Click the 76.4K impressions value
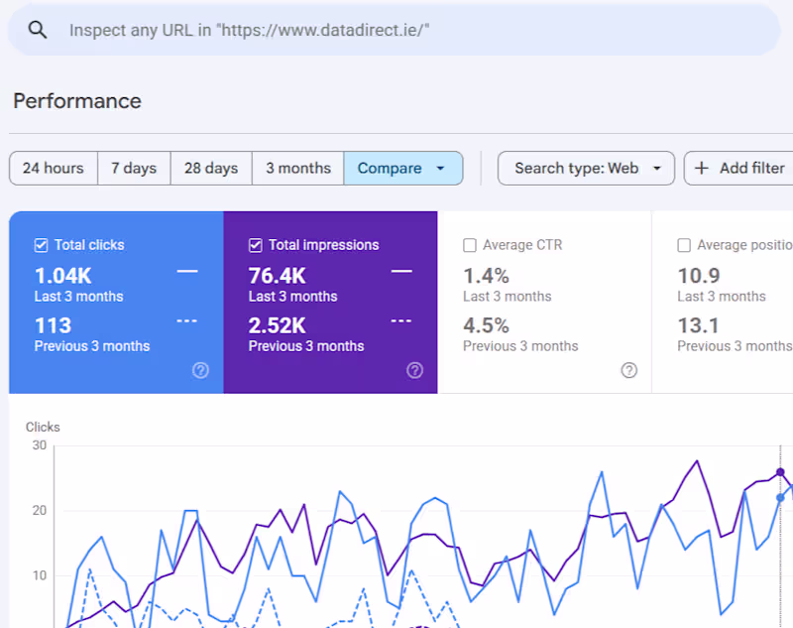Screen dimensions: 793x628 278,276
